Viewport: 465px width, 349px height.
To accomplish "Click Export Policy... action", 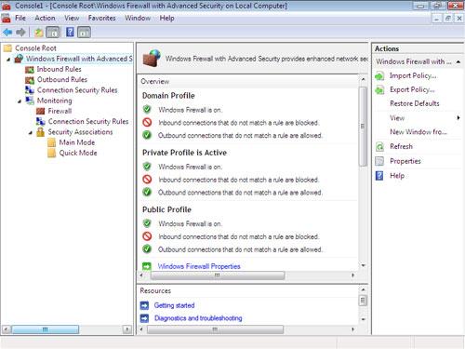I will pyautogui.click(x=412, y=89).
